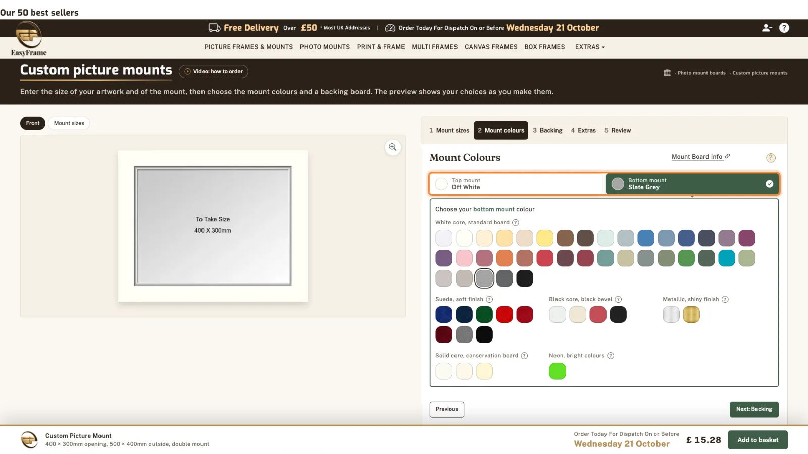This screenshot has height=454, width=808.
Task: Expand the EXTRAS dropdown menu
Action: pos(590,47)
